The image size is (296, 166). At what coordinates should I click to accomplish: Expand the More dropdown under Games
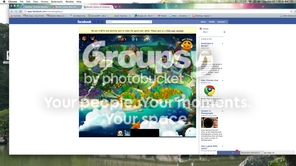coord(206,32)
